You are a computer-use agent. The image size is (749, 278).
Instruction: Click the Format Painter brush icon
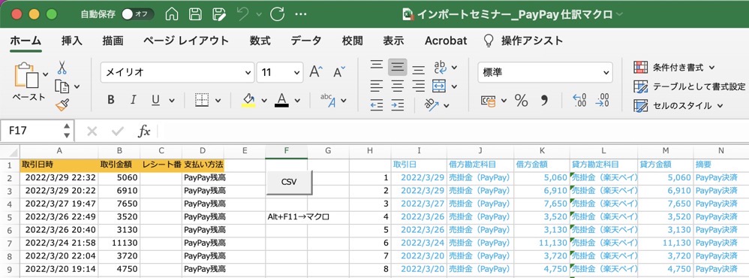click(62, 104)
